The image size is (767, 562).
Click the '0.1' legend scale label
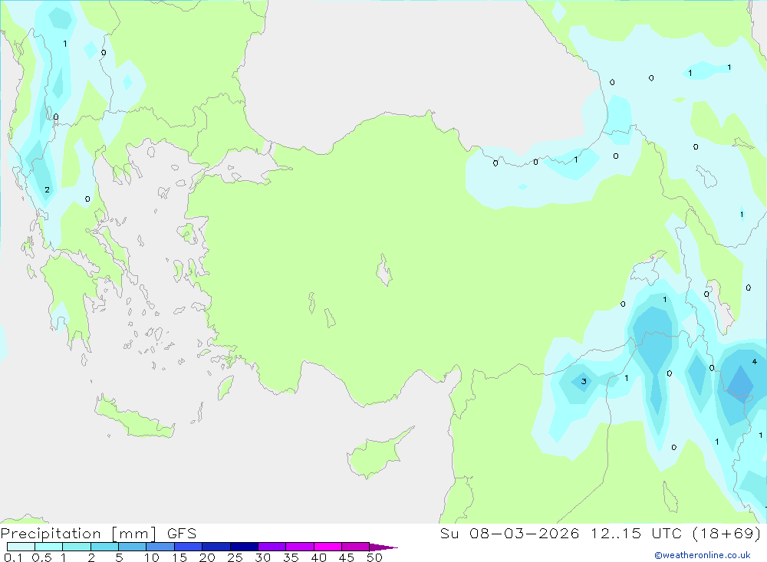click(13, 557)
